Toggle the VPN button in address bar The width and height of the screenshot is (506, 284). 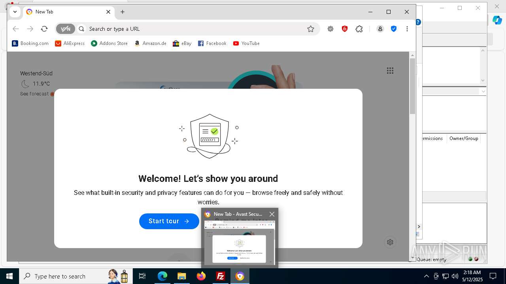tap(66, 29)
